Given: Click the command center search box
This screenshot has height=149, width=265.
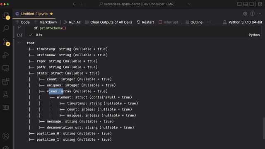Looking at the screenshot, I should (138, 4).
